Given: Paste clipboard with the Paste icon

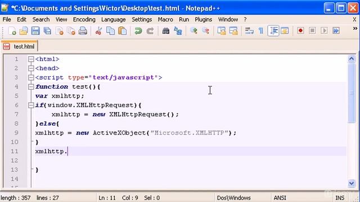Looking at the screenshot, I should 123,31.
